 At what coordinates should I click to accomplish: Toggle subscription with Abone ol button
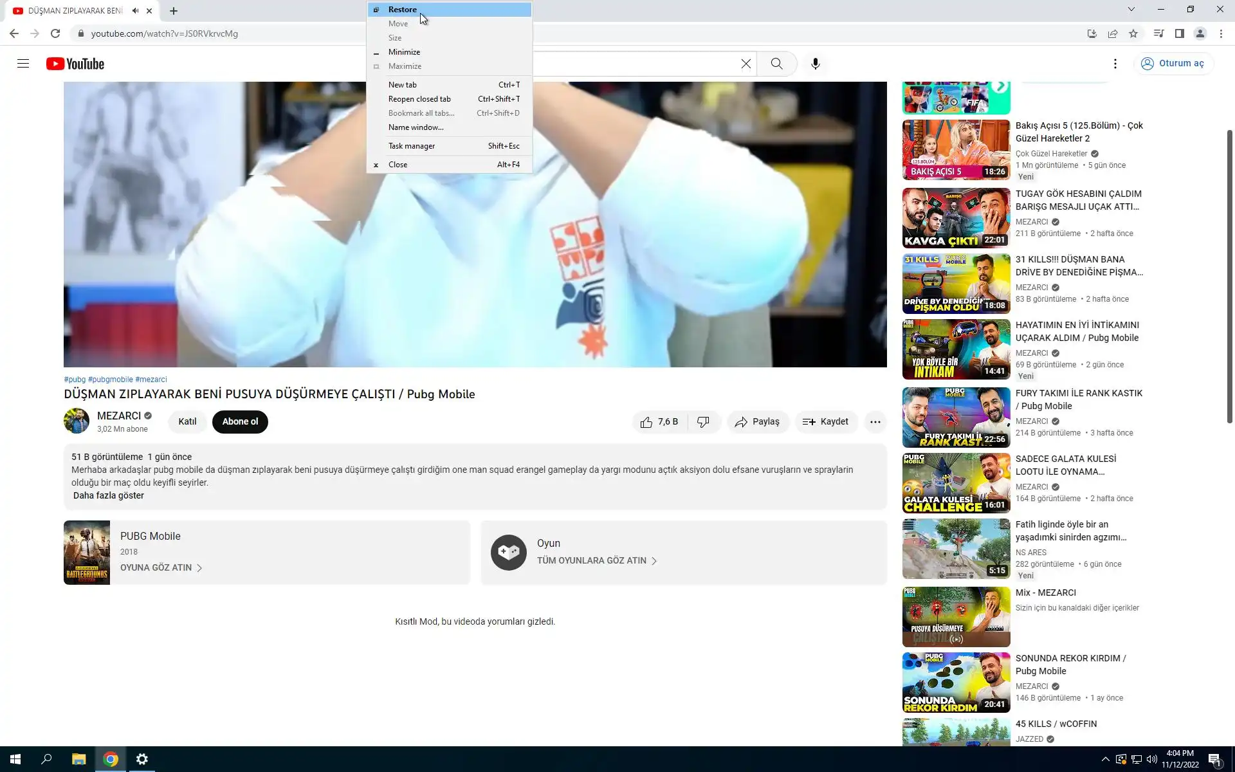pyautogui.click(x=240, y=422)
